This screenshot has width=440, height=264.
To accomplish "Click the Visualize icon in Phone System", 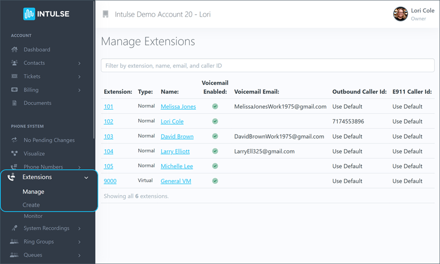I will tap(14, 154).
